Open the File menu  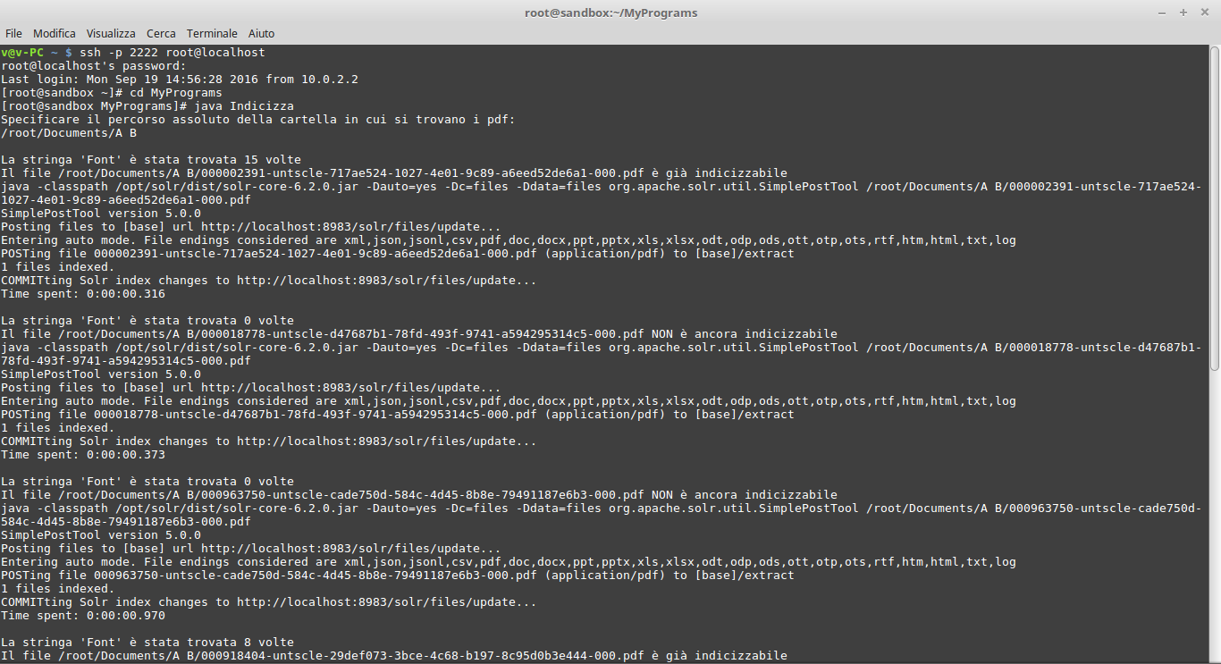[13, 33]
